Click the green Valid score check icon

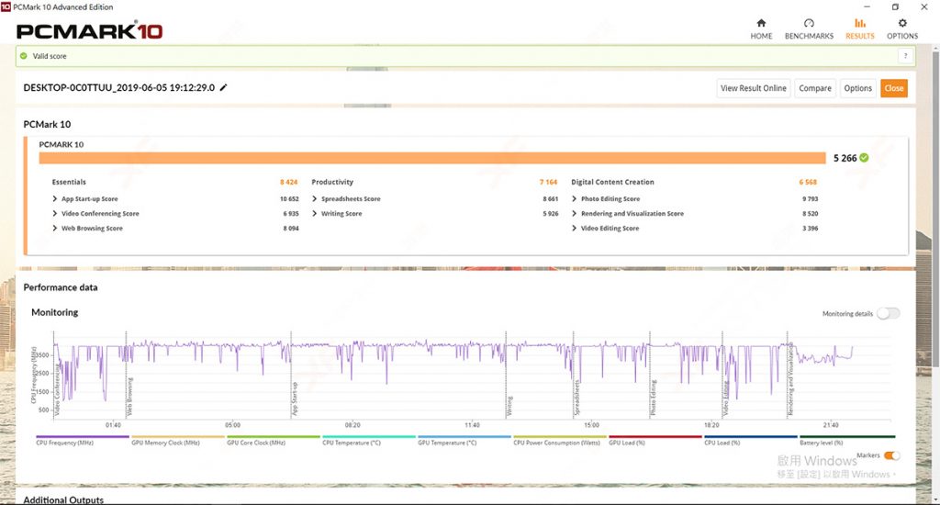[23, 56]
